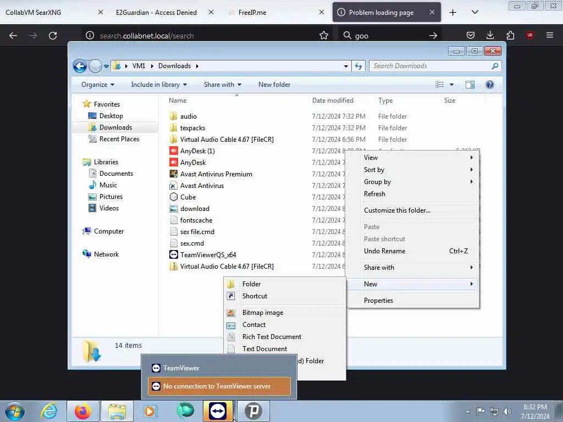Create a new Rich Text Document

pos(284,337)
